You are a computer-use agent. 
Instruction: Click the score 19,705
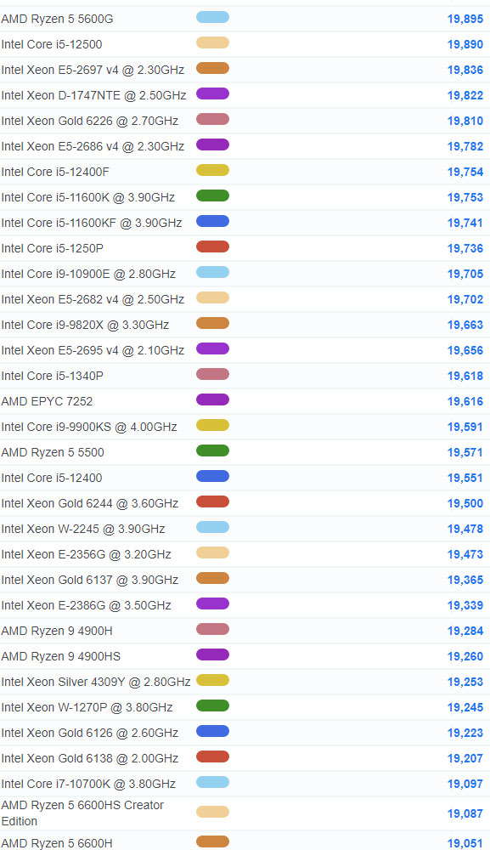pos(465,274)
